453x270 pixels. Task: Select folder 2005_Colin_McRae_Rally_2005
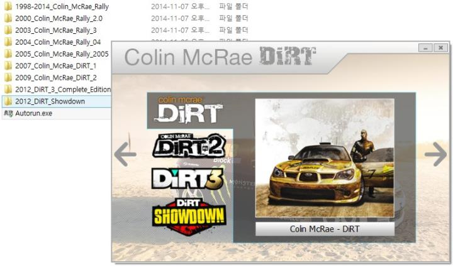[x=62, y=53]
